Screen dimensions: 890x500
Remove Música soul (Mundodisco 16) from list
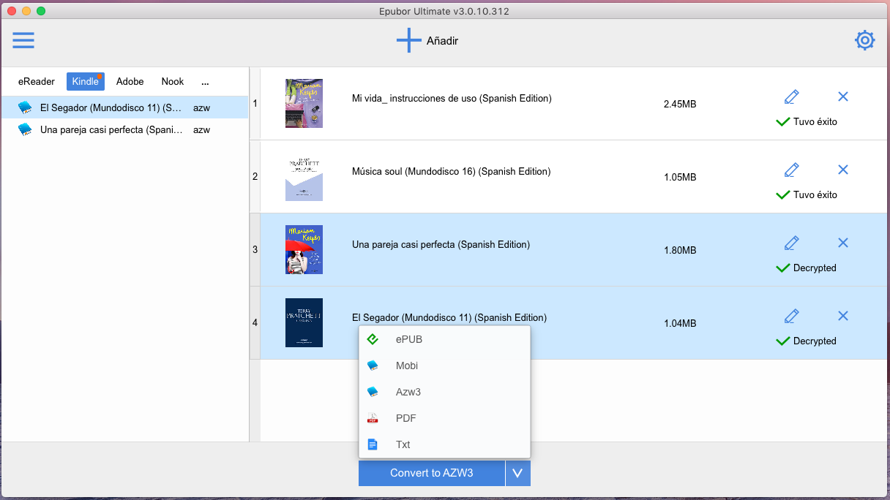coord(842,170)
